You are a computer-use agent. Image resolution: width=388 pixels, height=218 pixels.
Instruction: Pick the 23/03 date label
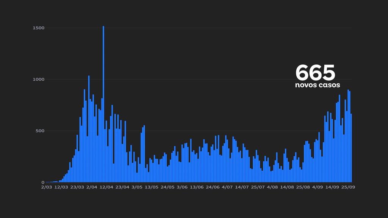77,187
